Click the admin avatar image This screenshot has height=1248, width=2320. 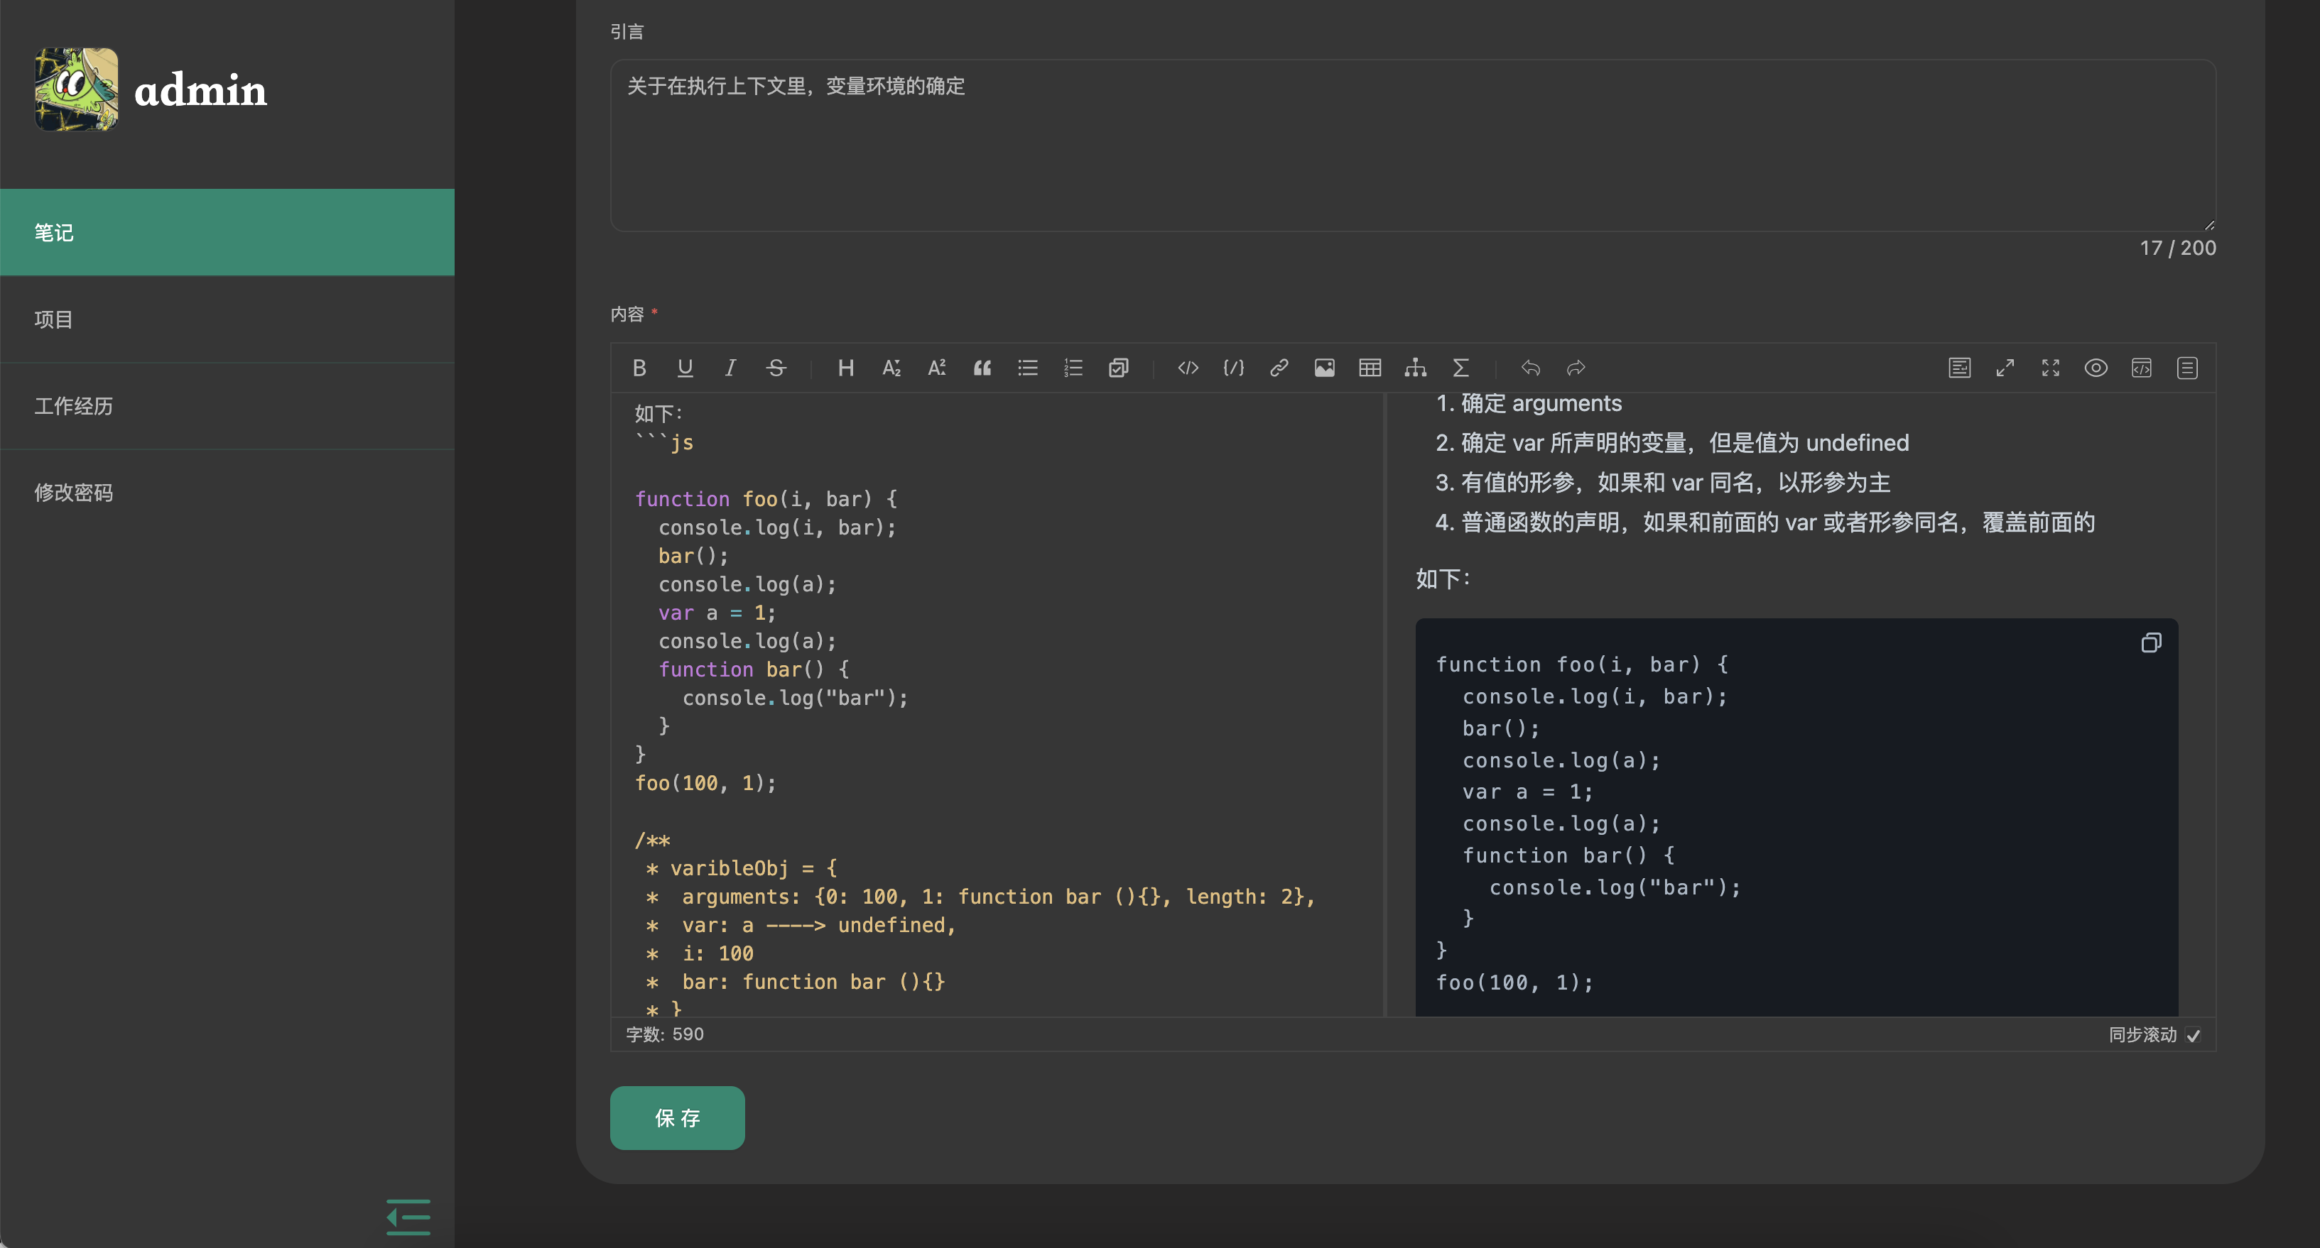tap(77, 89)
